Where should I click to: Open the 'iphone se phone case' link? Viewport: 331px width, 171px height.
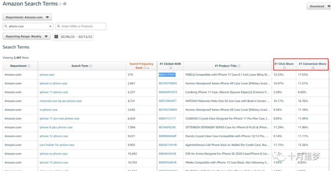click(x=54, y=154)
